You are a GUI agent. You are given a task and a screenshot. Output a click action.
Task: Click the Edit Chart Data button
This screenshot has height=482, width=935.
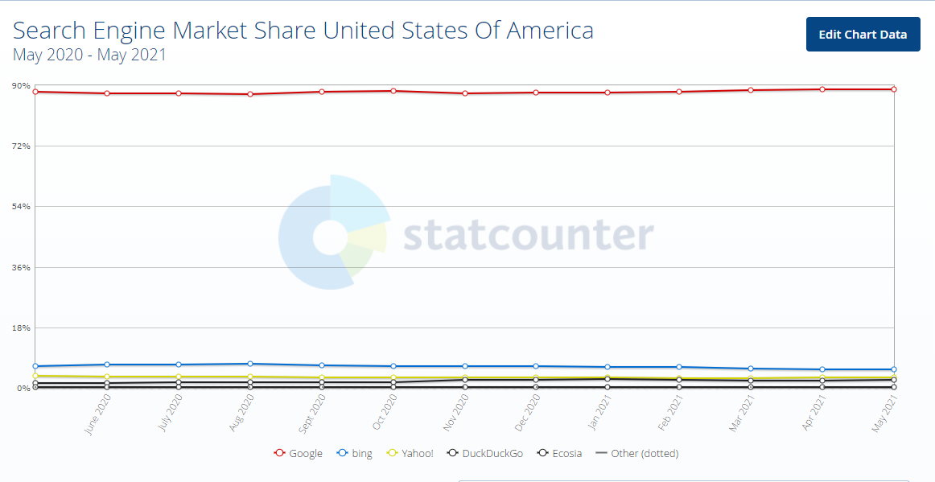coord(863,34)
